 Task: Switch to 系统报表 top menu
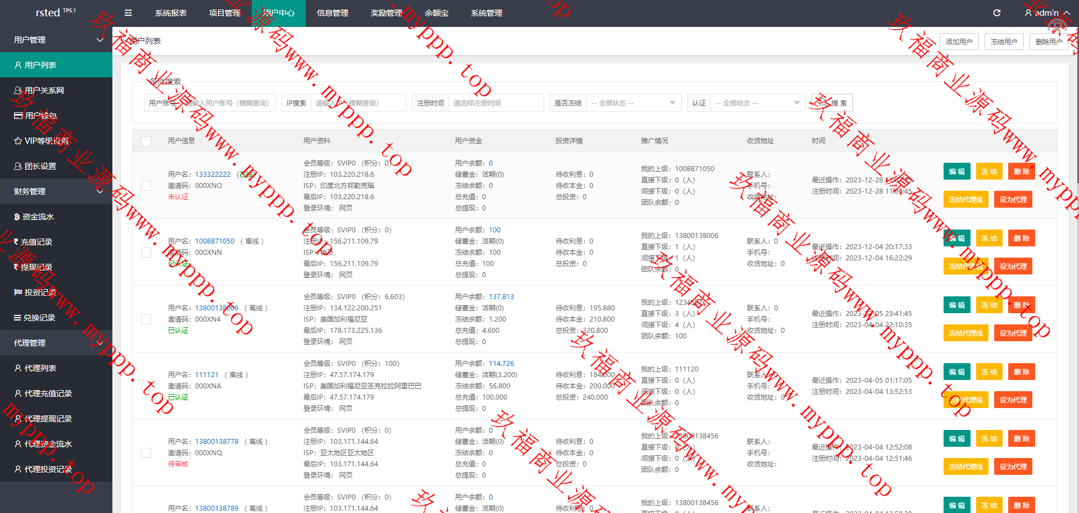171,13
